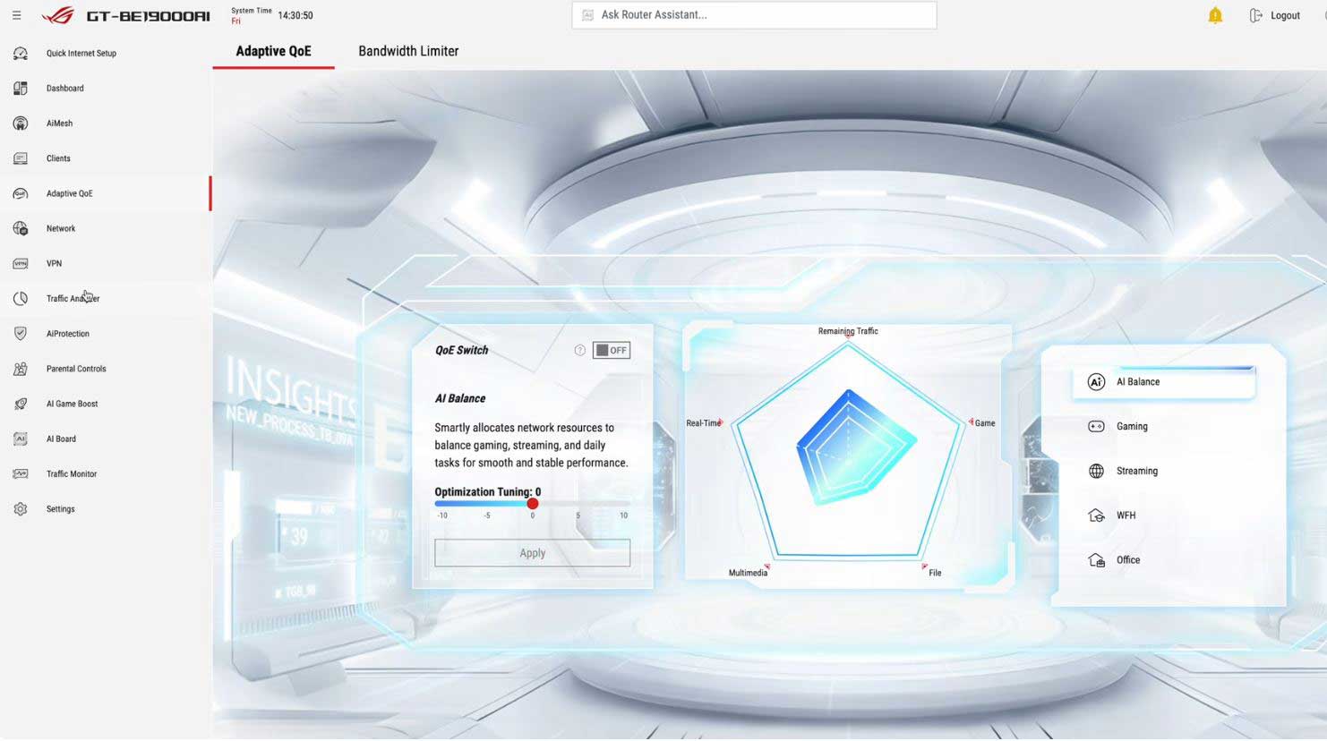Click the AI Balance mode icon

click(x=1096, y=382)
